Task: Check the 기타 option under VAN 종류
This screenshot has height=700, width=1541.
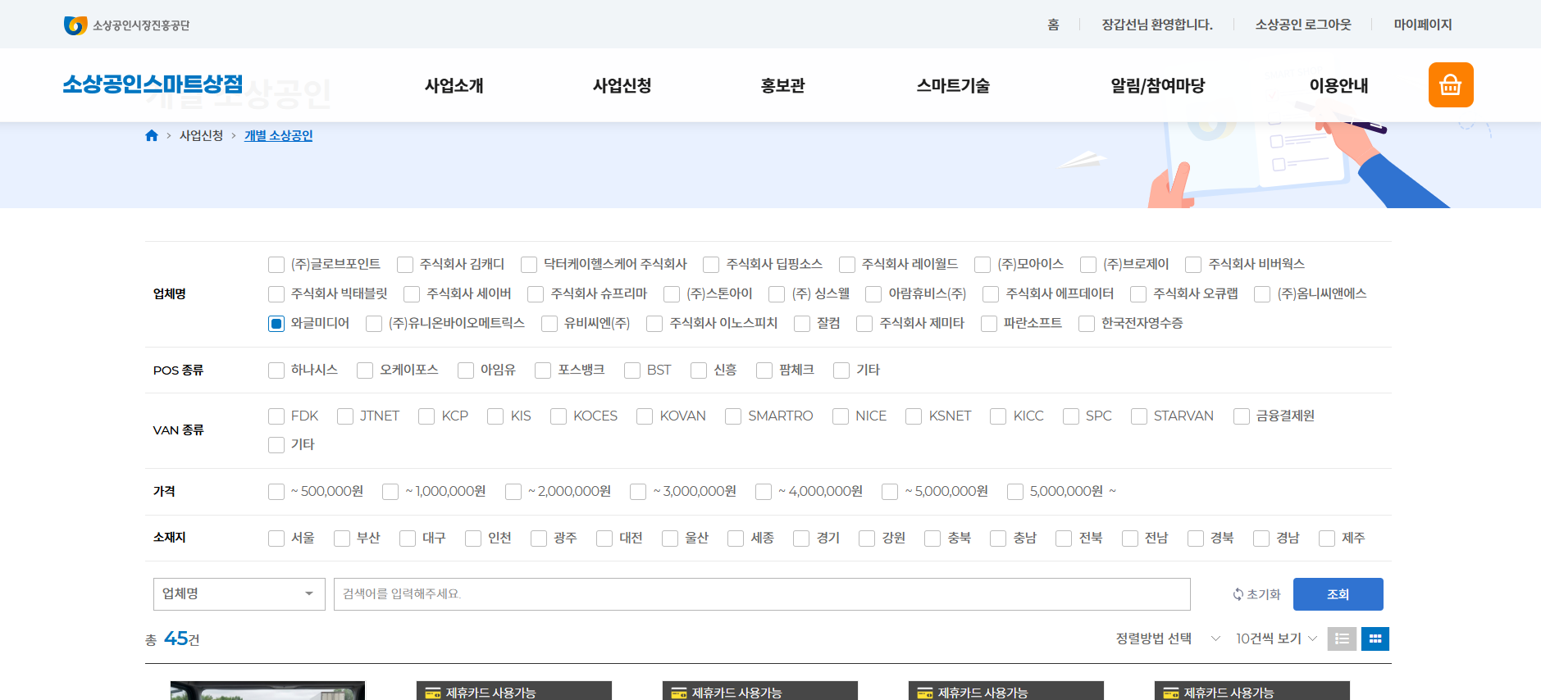Action: click(276, 445)
